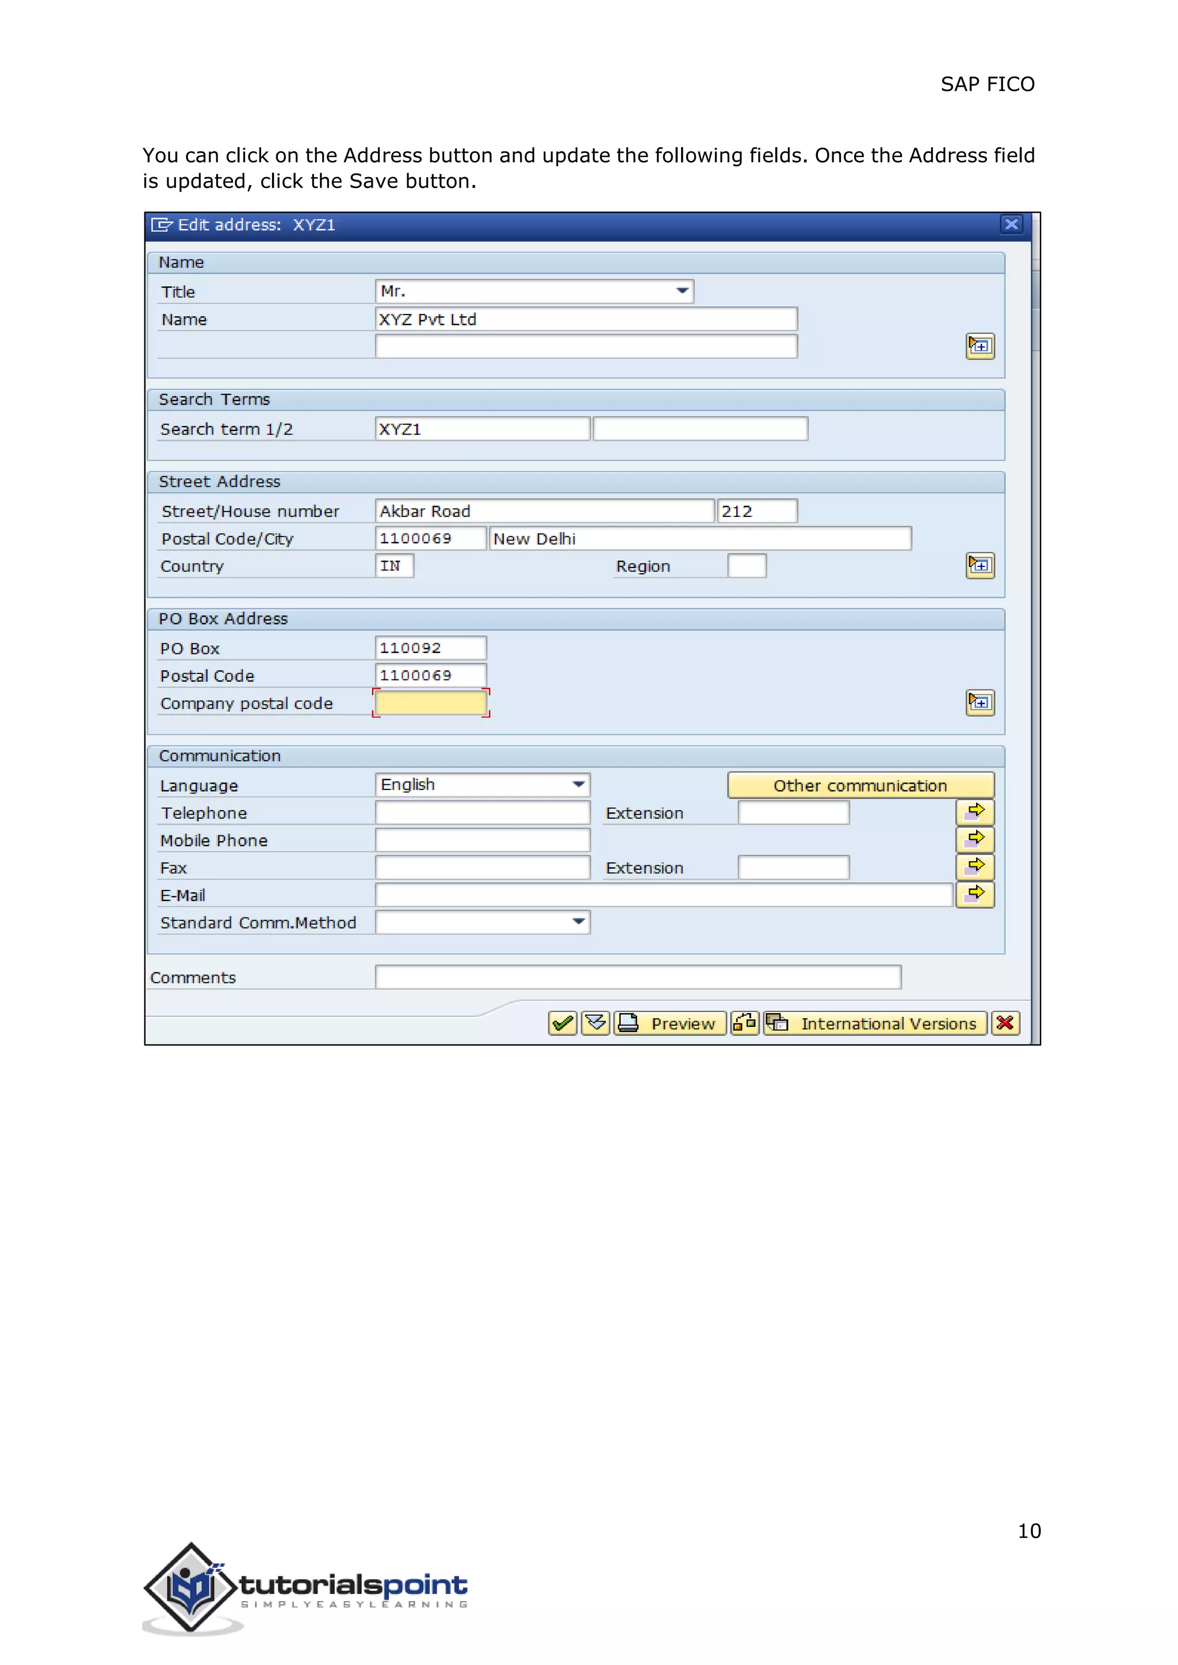The width and height of the screenshot is (1178, 1665).
Task: Open the Language dropdown showing English
Action: pyautogui.click(x=483, y=785)
